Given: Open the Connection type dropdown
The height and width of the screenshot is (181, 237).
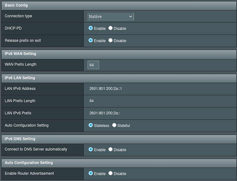Looking at the screenshot, I should (111, 16).
